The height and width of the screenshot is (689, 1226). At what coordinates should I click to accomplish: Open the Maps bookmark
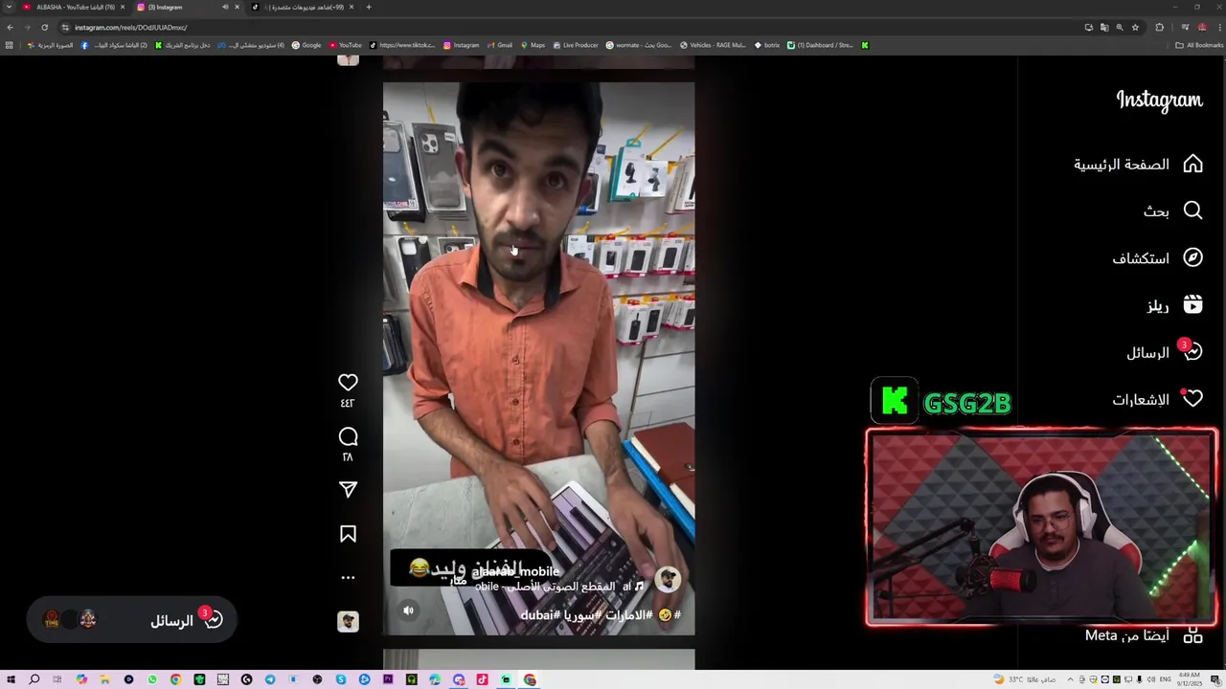click(532, 45)
